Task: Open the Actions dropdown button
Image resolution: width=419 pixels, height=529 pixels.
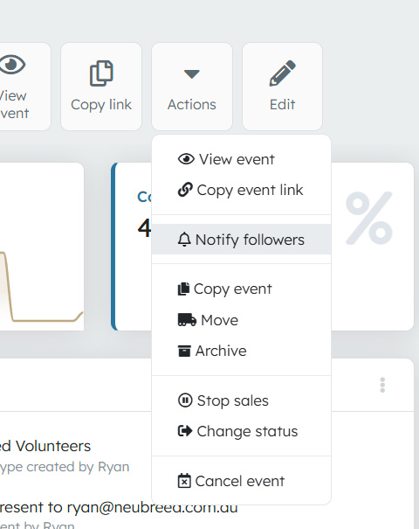Action: coord(192,87)
